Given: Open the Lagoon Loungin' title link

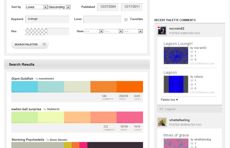Looking at the screenshot, I should tap(178, 44).
